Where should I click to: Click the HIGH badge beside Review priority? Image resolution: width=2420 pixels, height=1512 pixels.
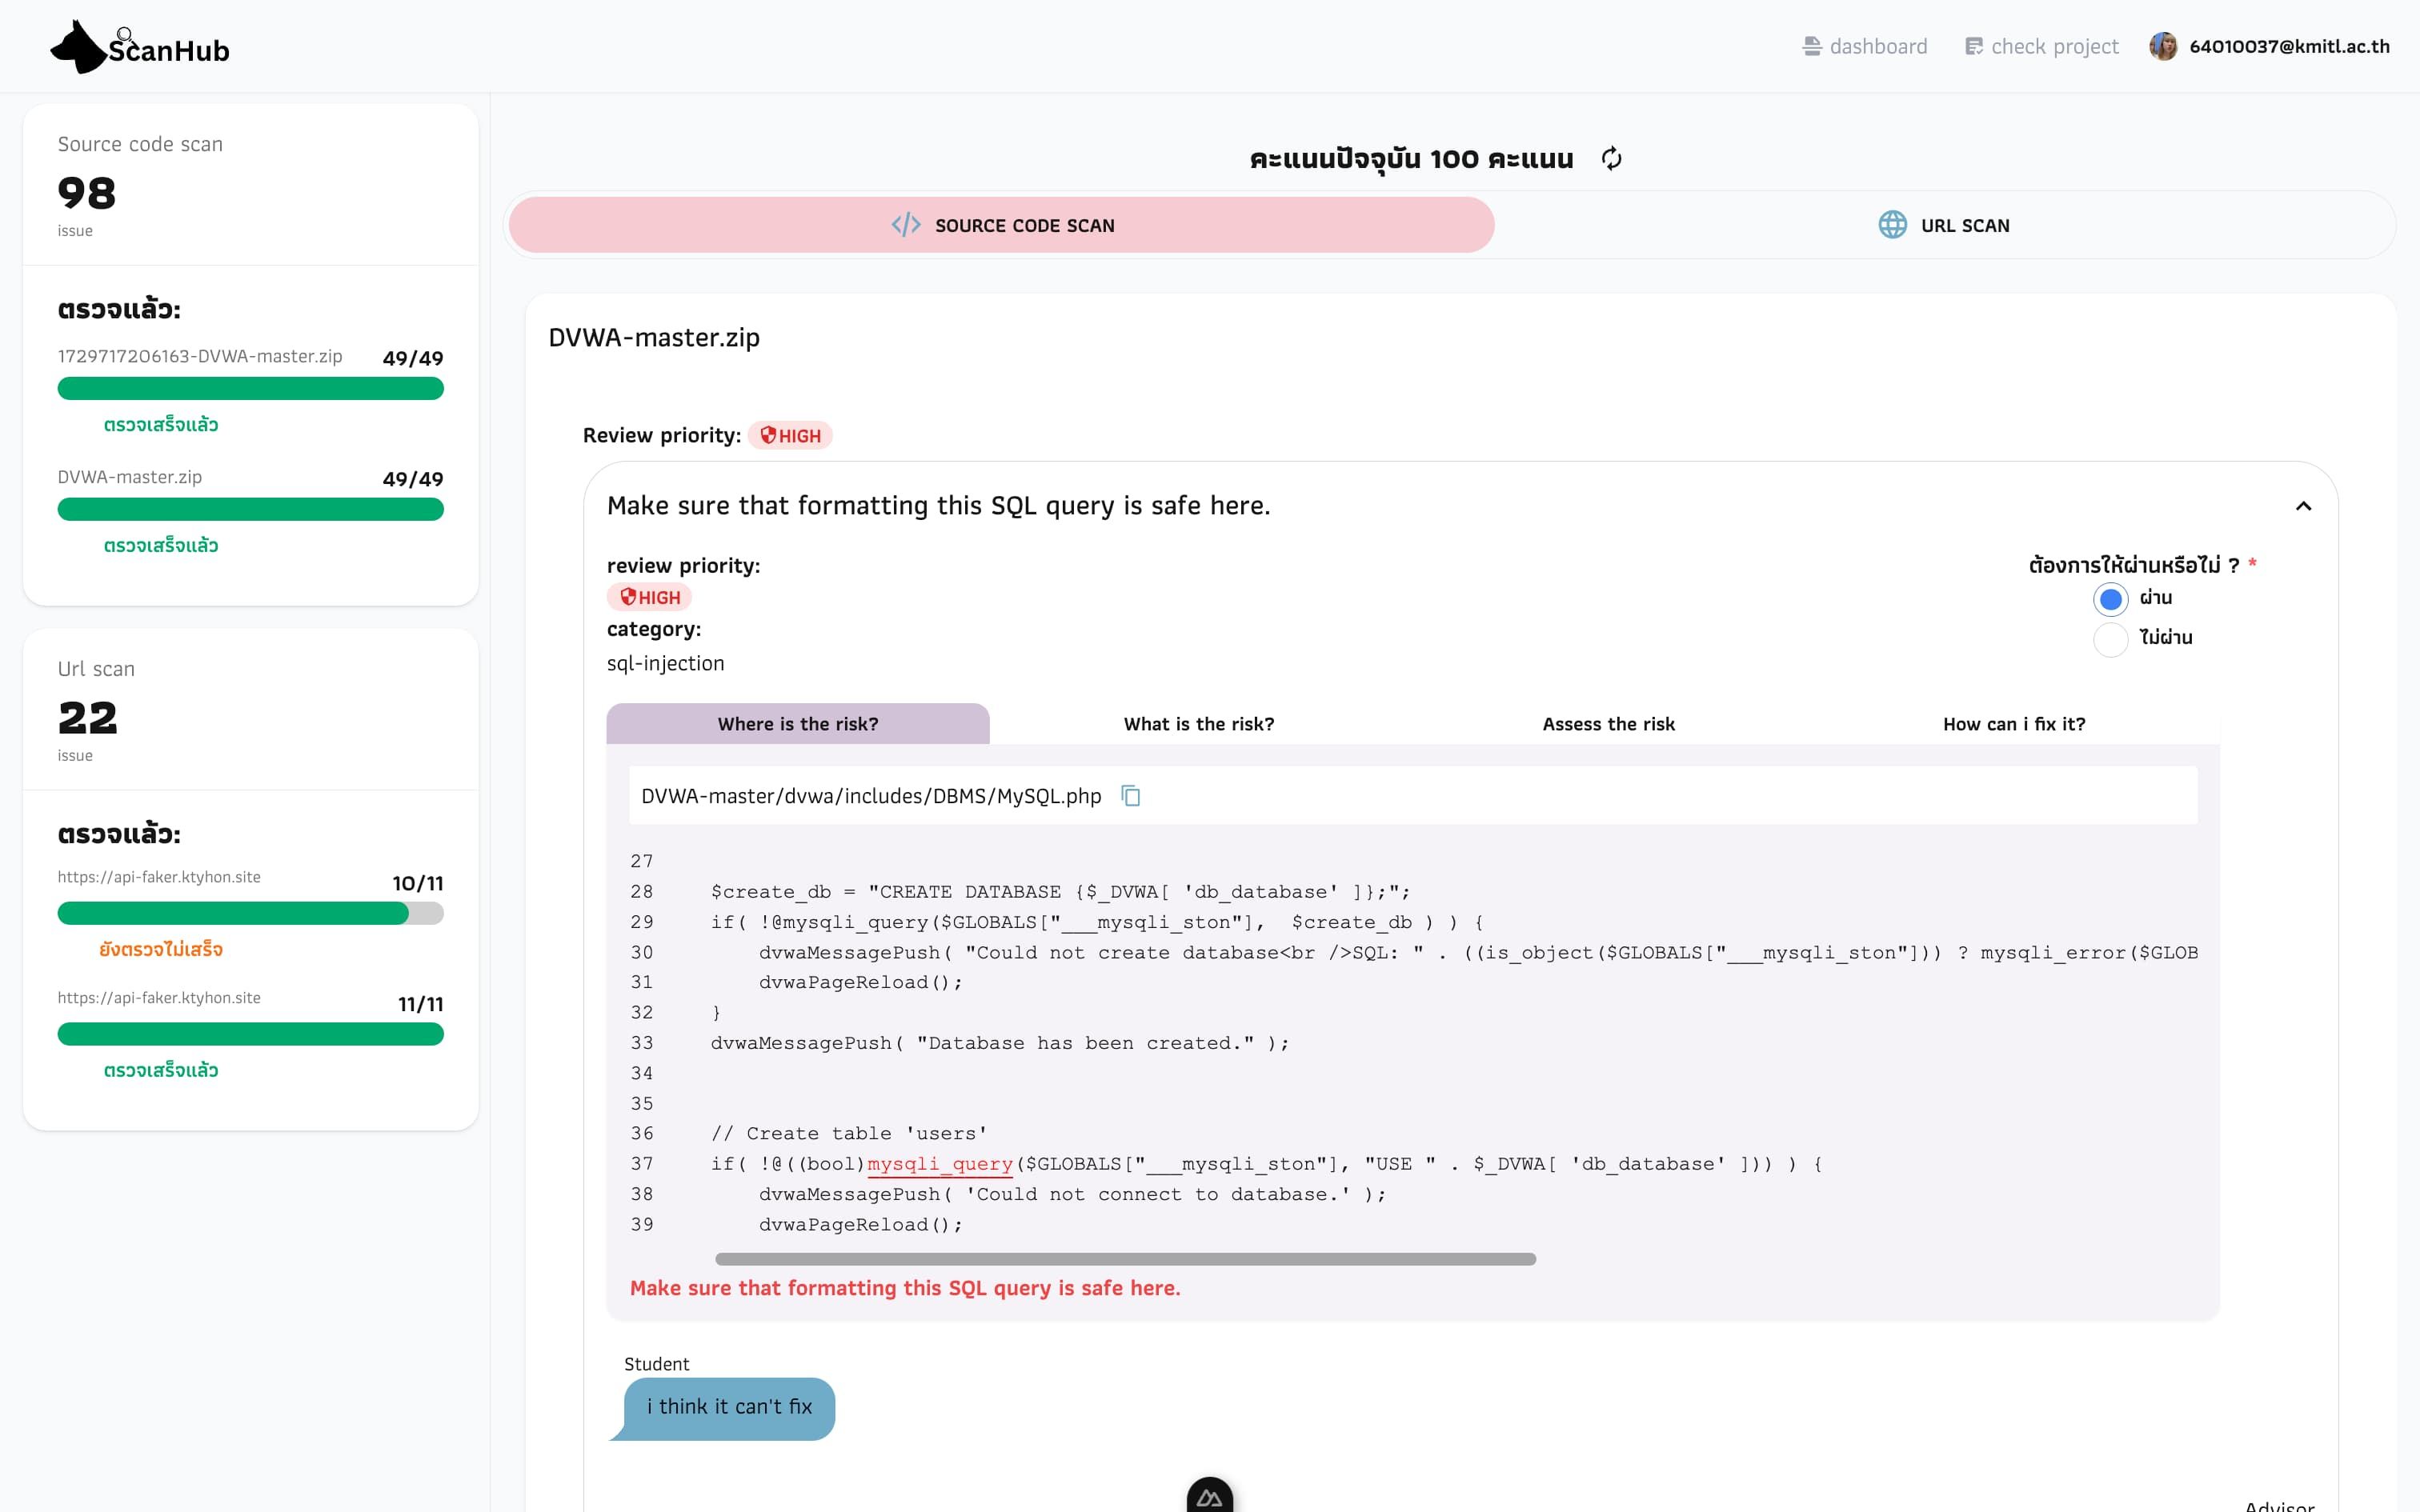tap(790, 435)
